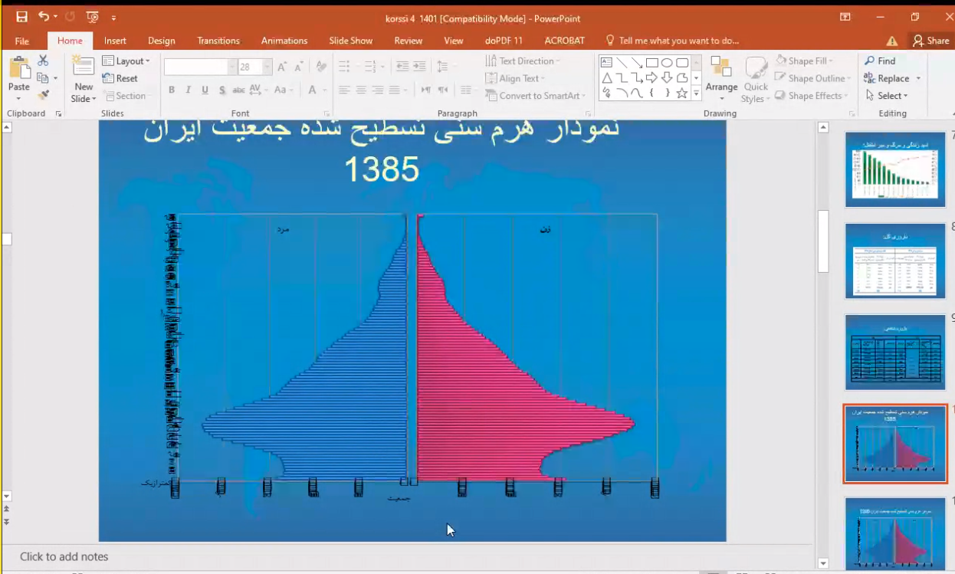Open the Font dialog launcher

click(327, 113)
